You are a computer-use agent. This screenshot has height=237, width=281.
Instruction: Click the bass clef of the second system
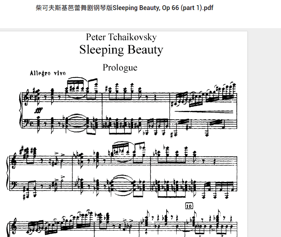(x=13, y=186)
